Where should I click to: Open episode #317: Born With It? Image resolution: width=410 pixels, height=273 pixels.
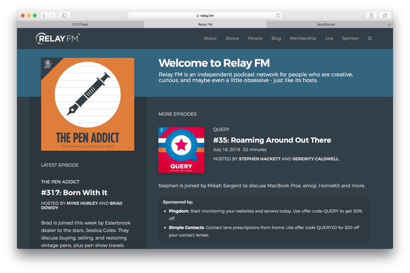click(x=74, y=193)
